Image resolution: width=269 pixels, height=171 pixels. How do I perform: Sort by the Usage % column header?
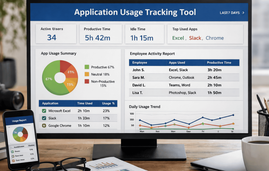pyautogui.click(x=108, y=103)
